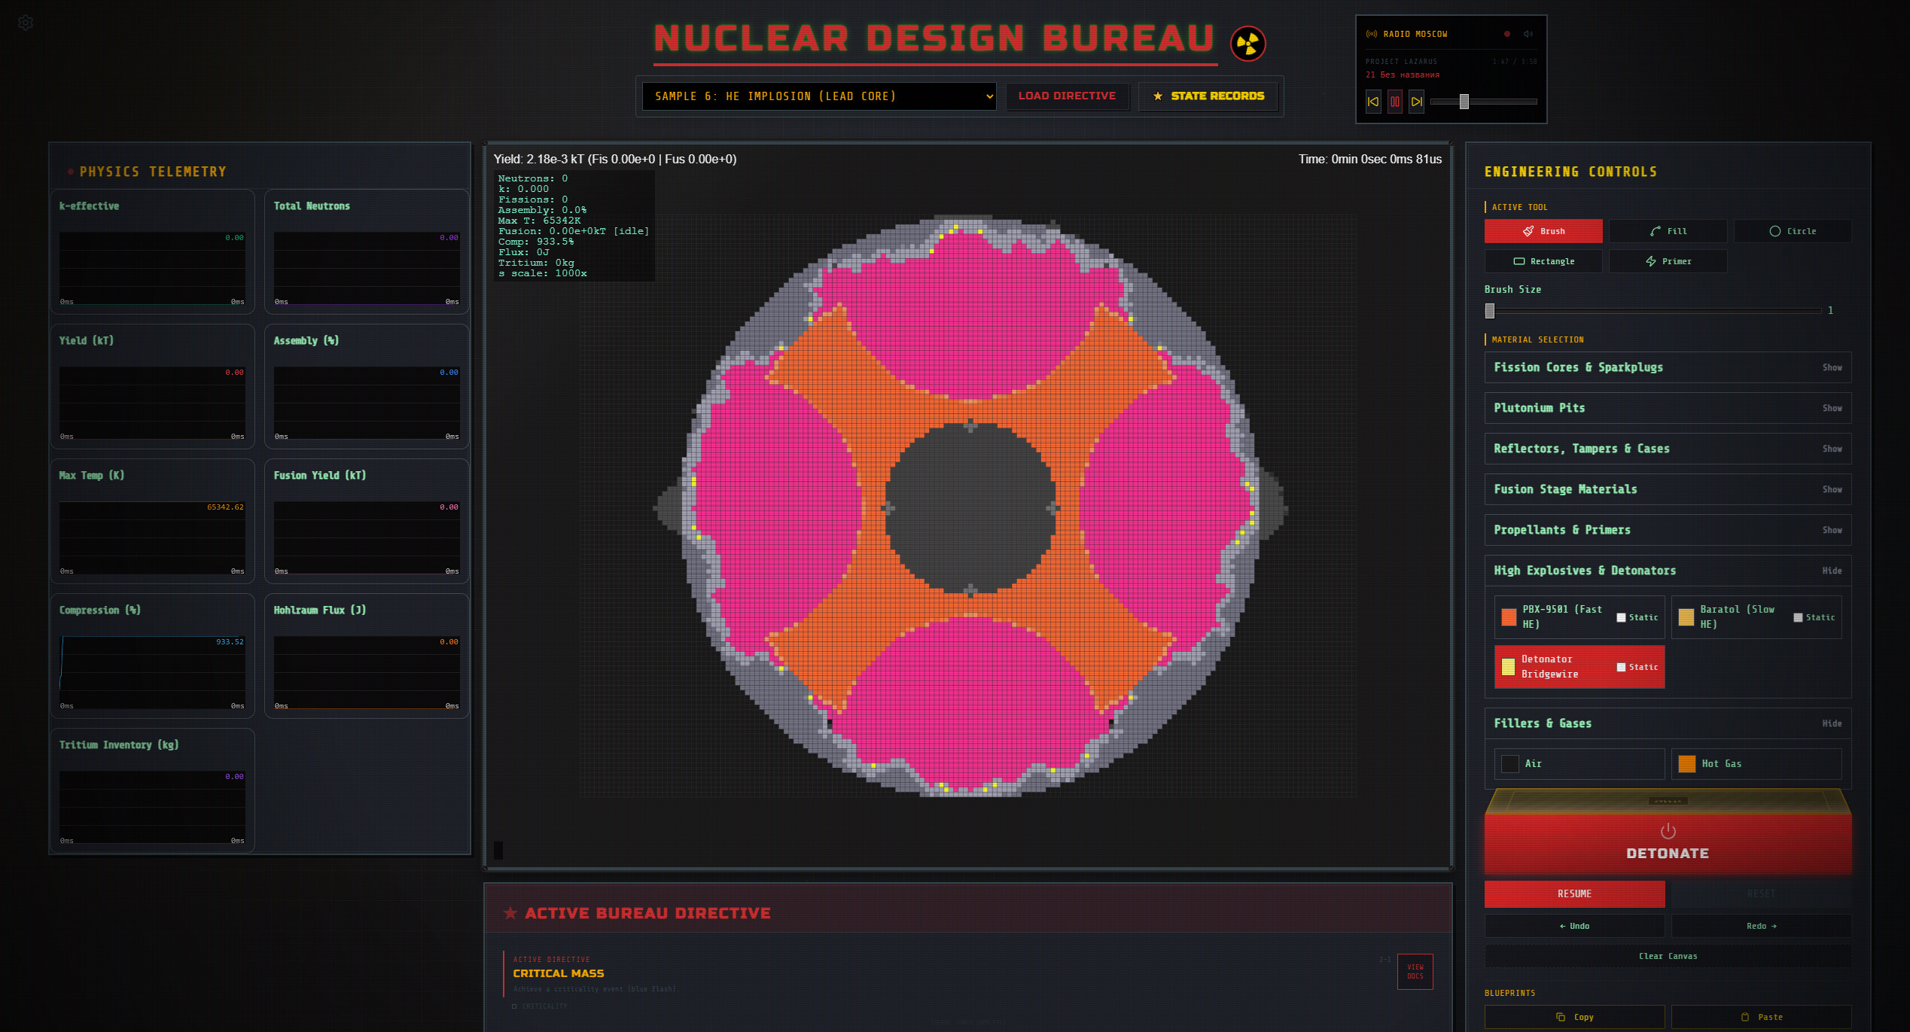Open the settings gear in the corner
The height and width of the screenshot is (1032, 1910).
coord(25,23)
